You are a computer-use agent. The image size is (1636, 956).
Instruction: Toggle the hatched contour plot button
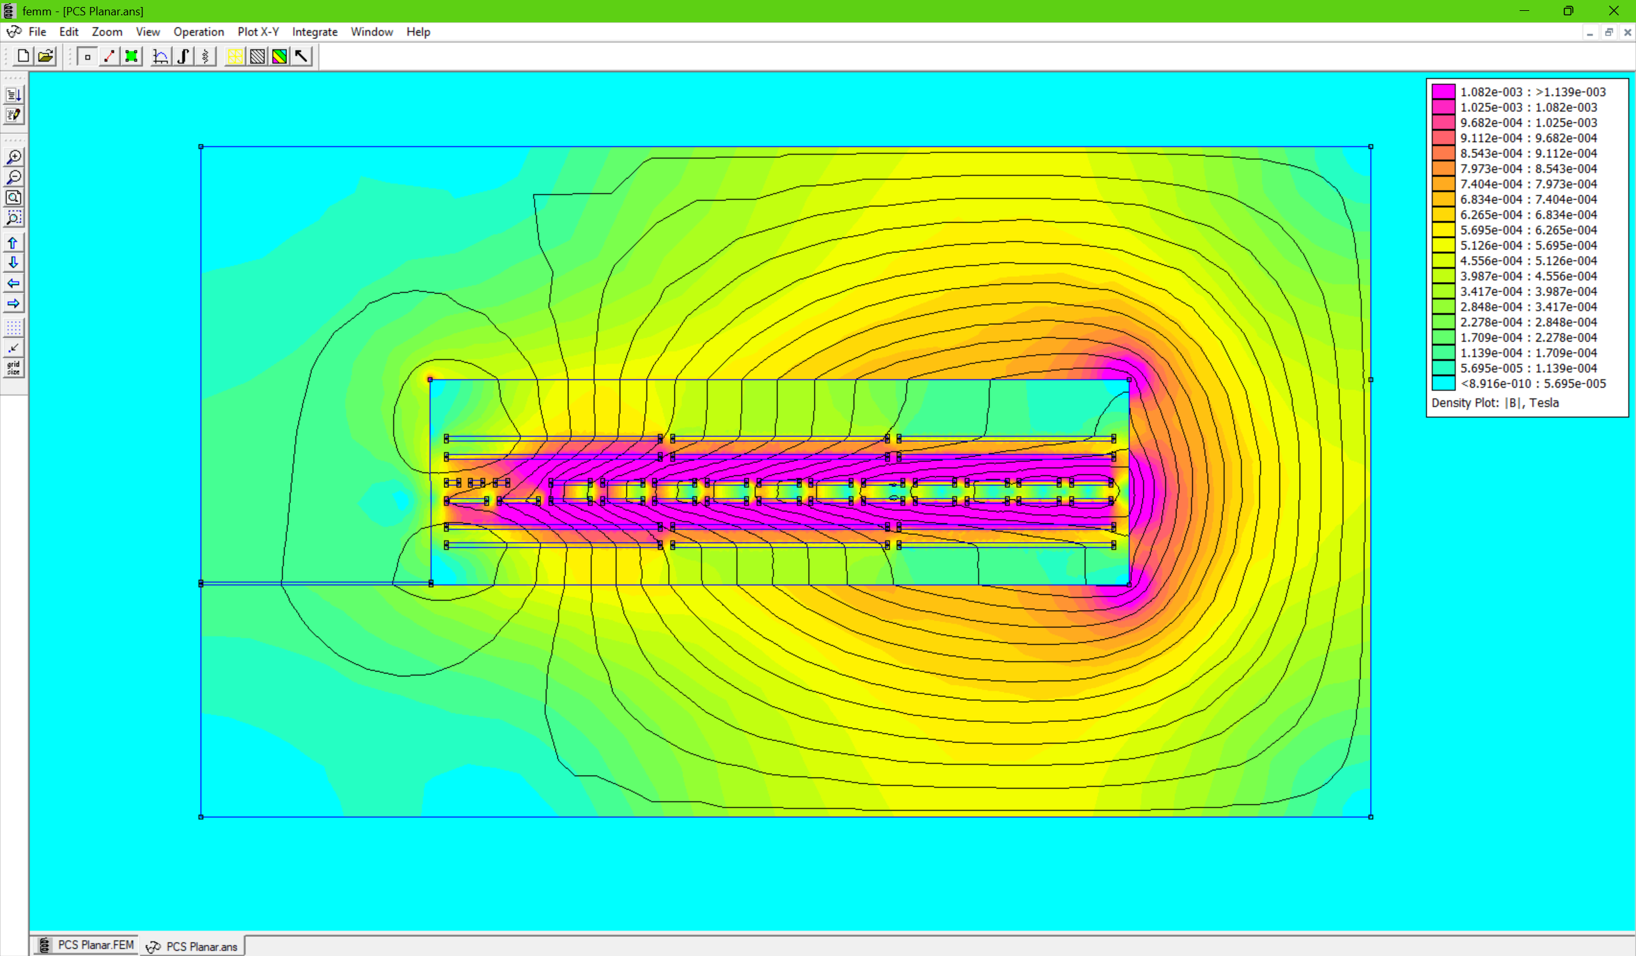tap(257, 56)
